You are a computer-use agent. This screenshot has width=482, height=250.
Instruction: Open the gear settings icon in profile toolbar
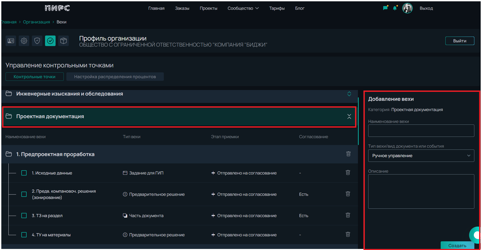(24, 41)
